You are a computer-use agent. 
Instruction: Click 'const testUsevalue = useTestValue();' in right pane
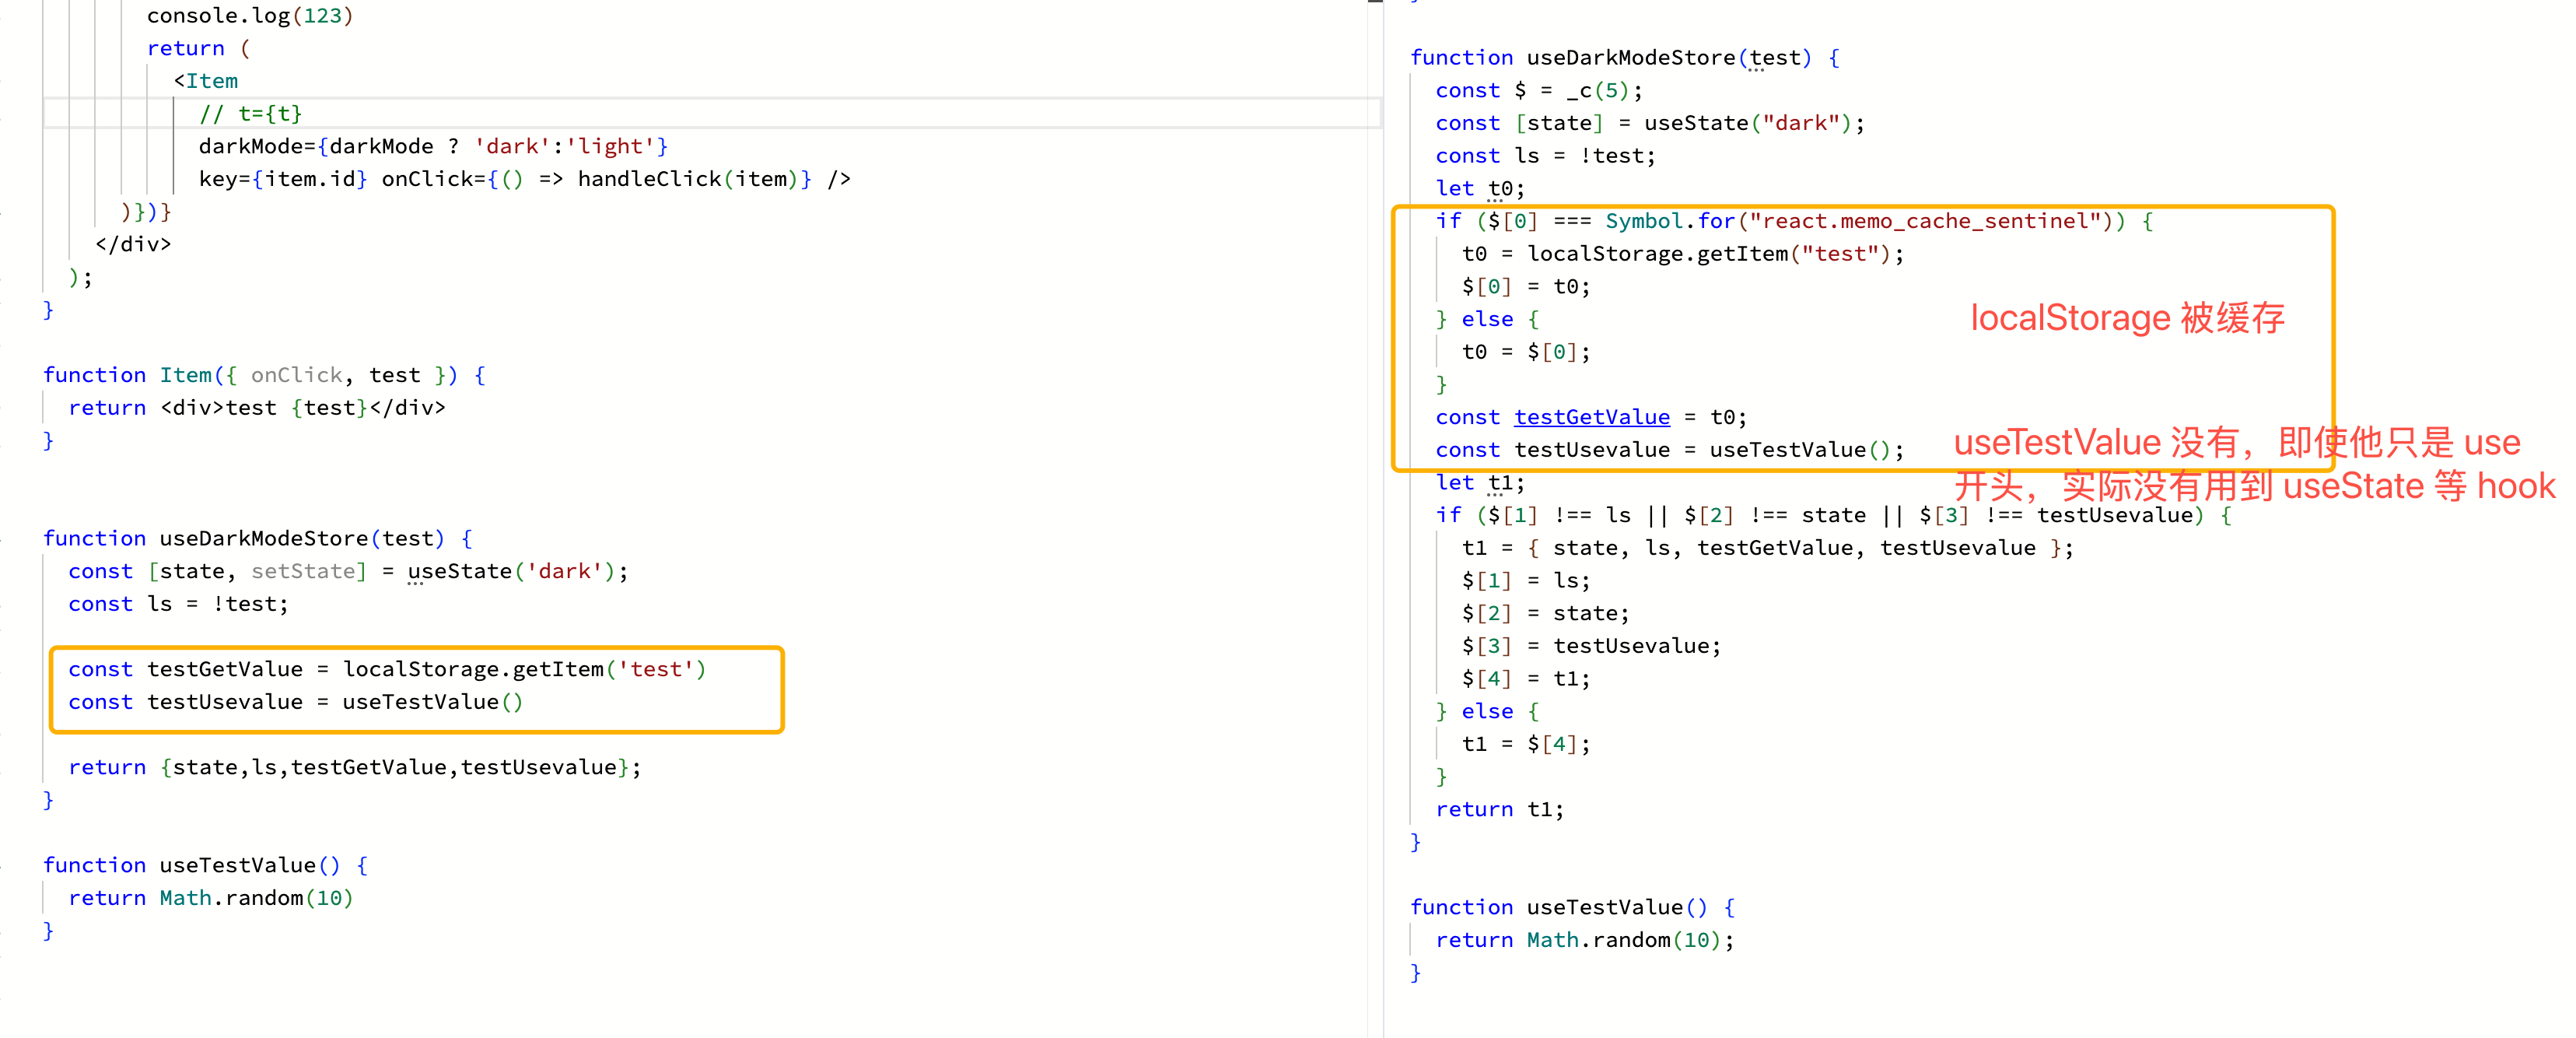click(x=1669, y=450)
